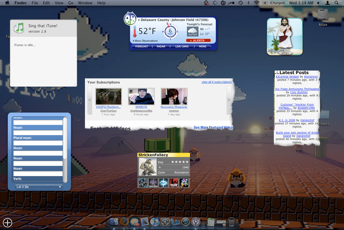Open the View menu
344x230 pixels.
pos(59,3)
